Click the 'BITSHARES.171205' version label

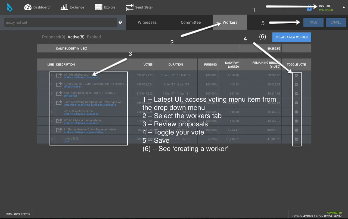click(x=18, y=214)
